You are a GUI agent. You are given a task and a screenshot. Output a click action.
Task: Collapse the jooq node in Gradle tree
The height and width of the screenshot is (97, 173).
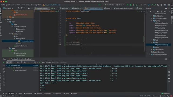pyautogui.click(x=151, y=43)
